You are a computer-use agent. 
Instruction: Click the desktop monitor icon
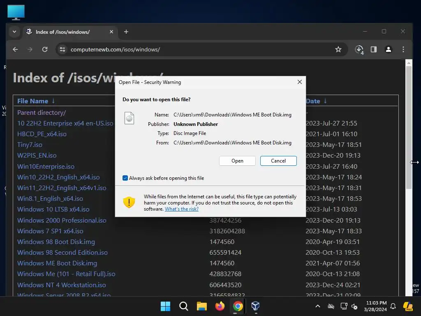16,12
